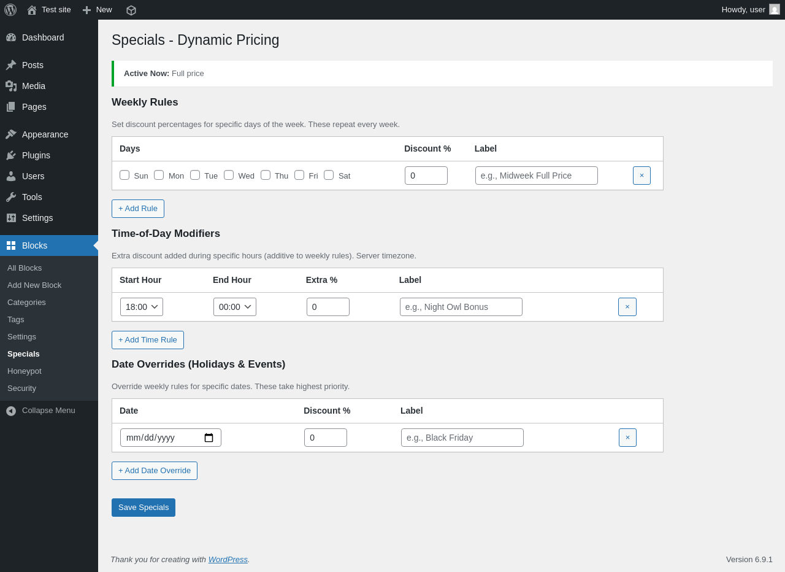Focus the Midweek Full Price label field
The image size is (785, 572).
(x=537, y=176)
